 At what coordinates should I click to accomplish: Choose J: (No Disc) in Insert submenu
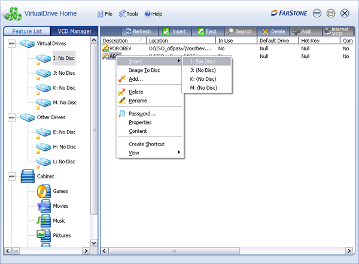206,70
